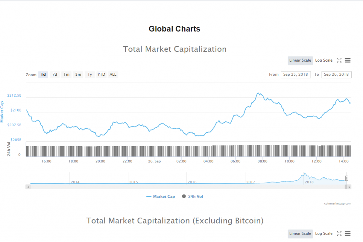This screenshot has width=363, height=242.
Task: Click the navigator scrollbar right arrow
Action: pos(349,187)
